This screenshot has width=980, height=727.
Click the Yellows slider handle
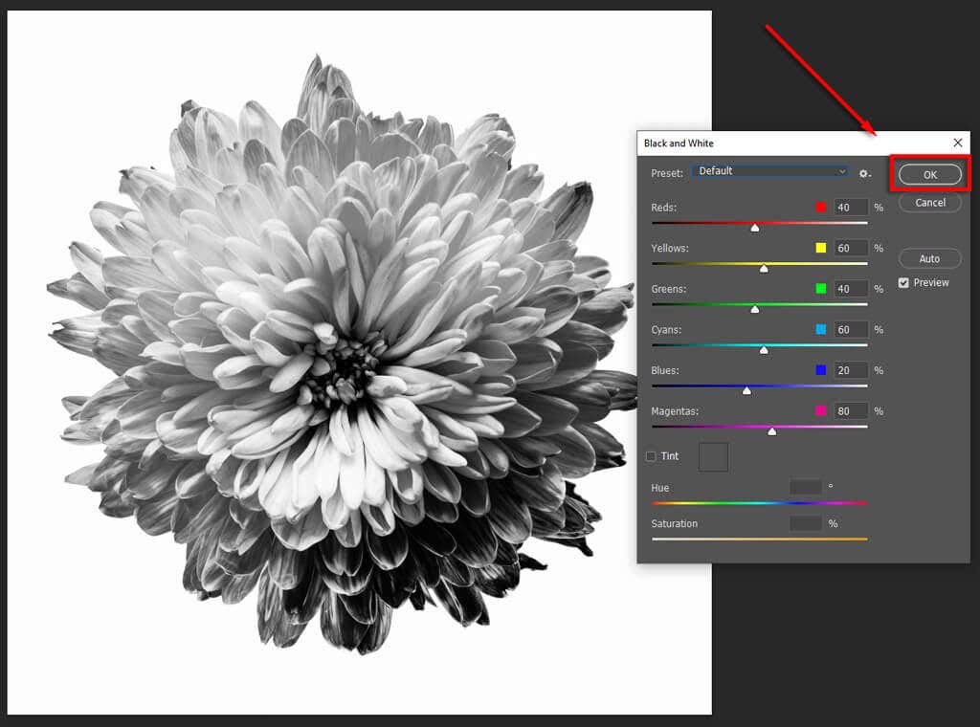[764, 269]
